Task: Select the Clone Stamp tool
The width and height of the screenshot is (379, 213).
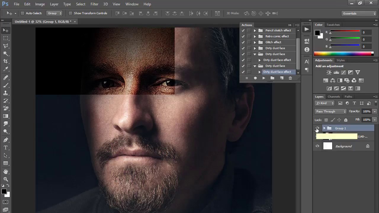Action: [6, 93]
